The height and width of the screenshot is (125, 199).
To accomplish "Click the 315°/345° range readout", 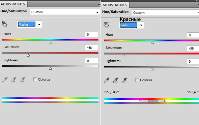I will 111,92.
